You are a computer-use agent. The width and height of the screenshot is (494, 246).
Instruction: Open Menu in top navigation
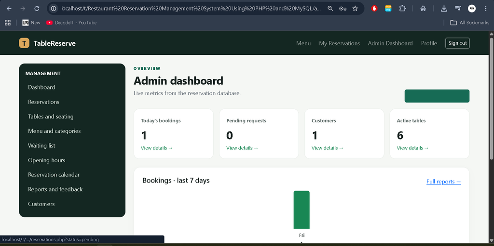click(x=303, y=43)
